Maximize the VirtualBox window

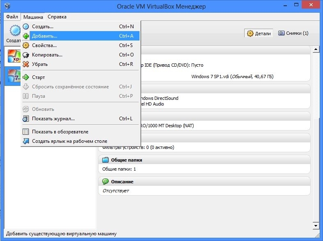click(x=296, y=5)
